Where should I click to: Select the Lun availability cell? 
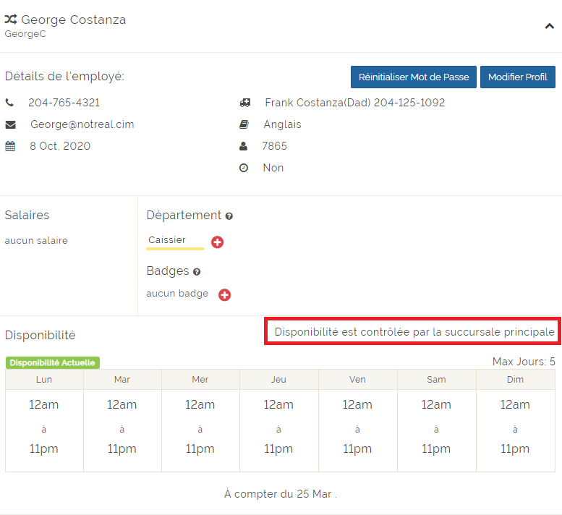[x=44, y=427]
